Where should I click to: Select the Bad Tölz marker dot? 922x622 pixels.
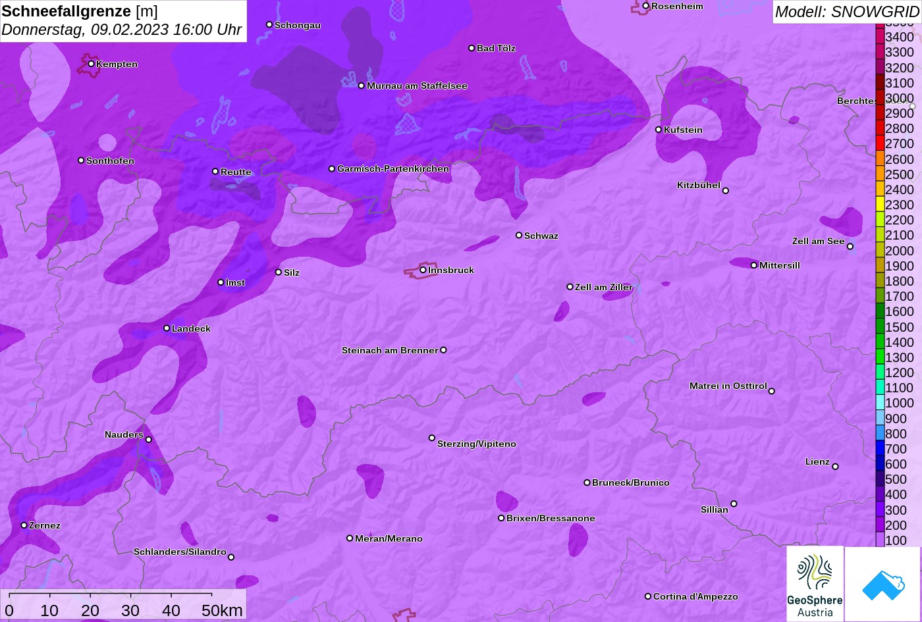tap(472, 48)
